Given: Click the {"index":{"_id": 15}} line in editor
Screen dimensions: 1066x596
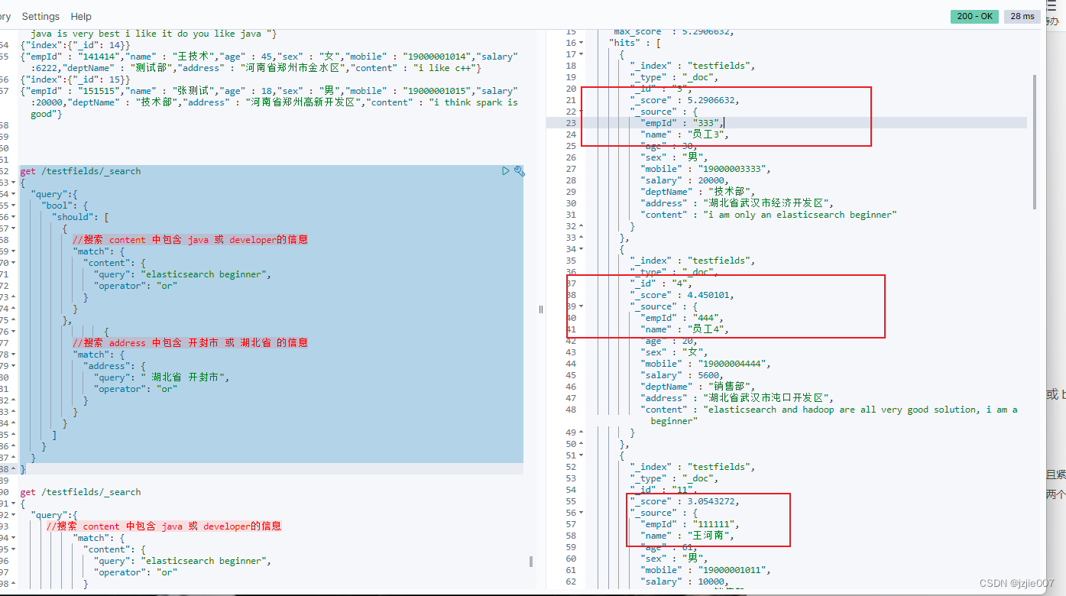Looking at the screenshot, I should coord(75,79).
